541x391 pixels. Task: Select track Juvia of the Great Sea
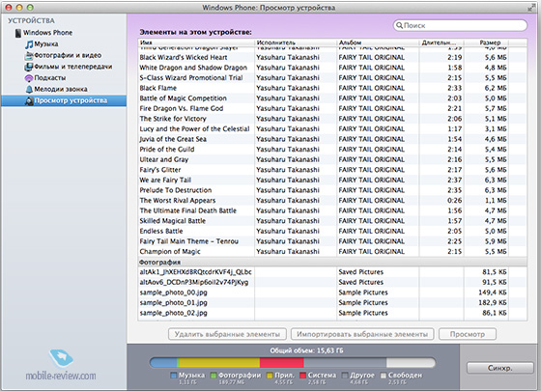pos(332,139)
